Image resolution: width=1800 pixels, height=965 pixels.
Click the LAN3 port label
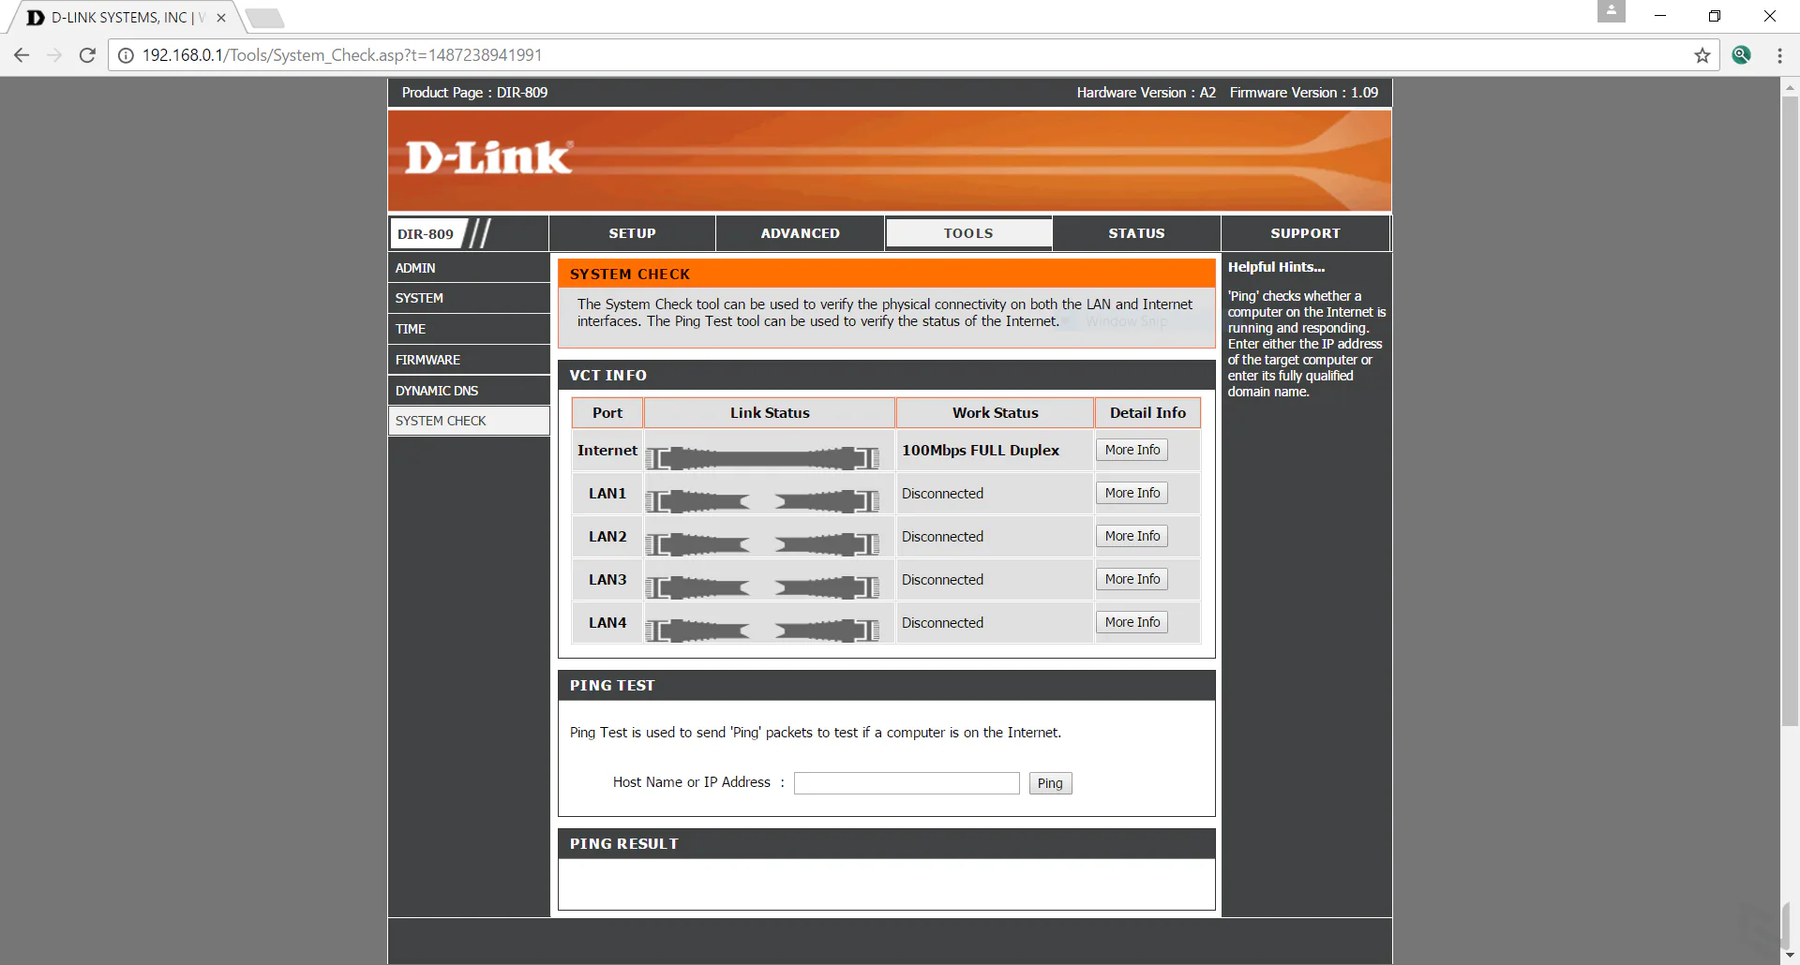coord(607,580)
